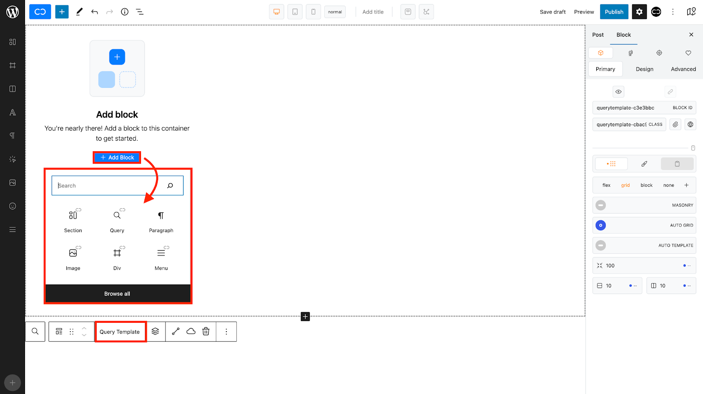
Task: Click the blue Add Block button
Action: click(117, 157)
